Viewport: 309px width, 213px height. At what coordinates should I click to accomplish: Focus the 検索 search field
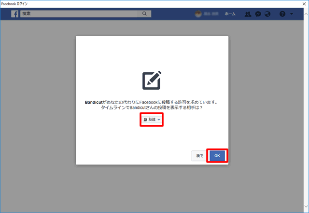(86, 14)
